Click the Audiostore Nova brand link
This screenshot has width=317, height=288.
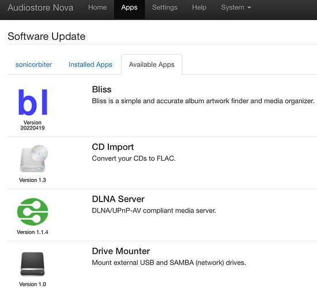point(40,7)
